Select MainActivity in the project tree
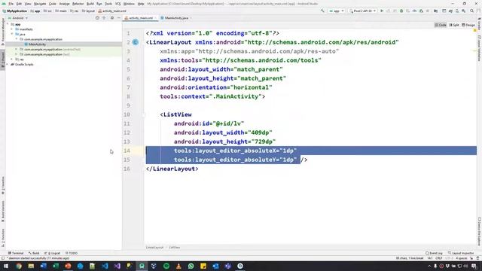Image resolution: width=482 pixels, height=271 pixels. tap(37, 44)
